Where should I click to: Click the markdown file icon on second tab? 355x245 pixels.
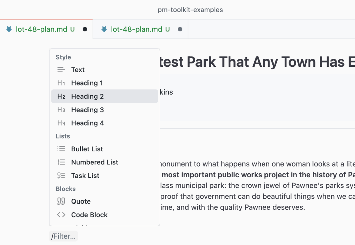[x=104, y=29]
